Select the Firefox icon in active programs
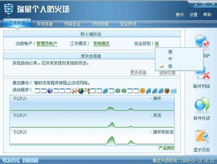Viewport: 217px width, 164px height. (x=167, y=91)
